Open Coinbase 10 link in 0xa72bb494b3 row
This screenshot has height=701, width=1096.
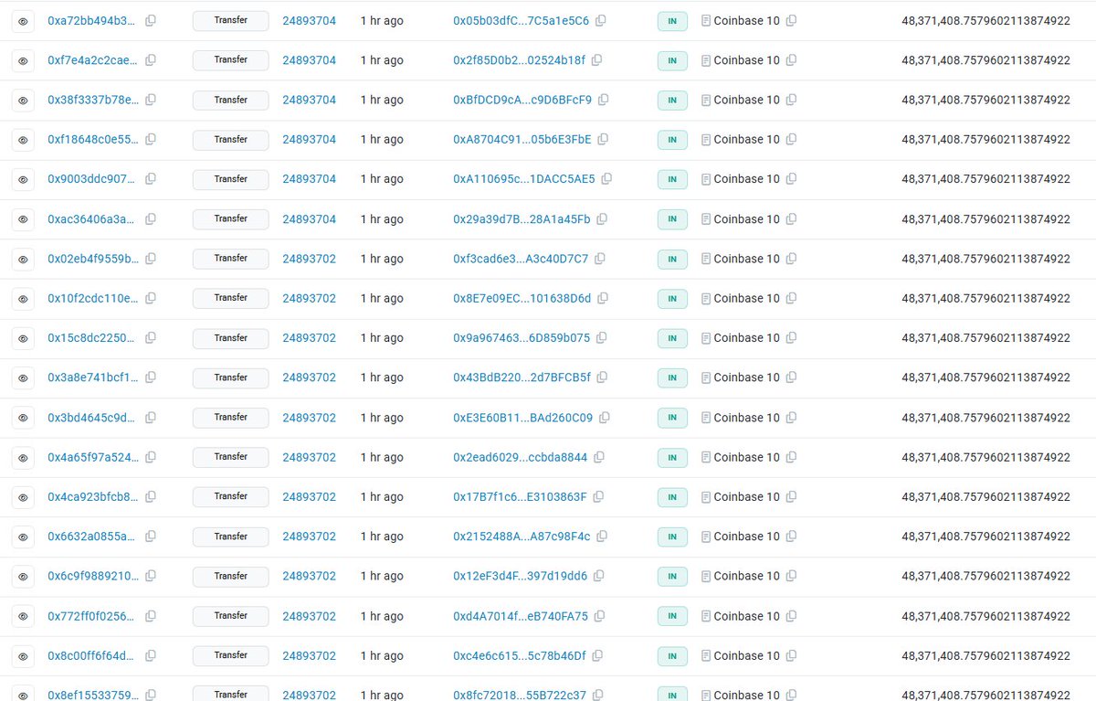747,20
